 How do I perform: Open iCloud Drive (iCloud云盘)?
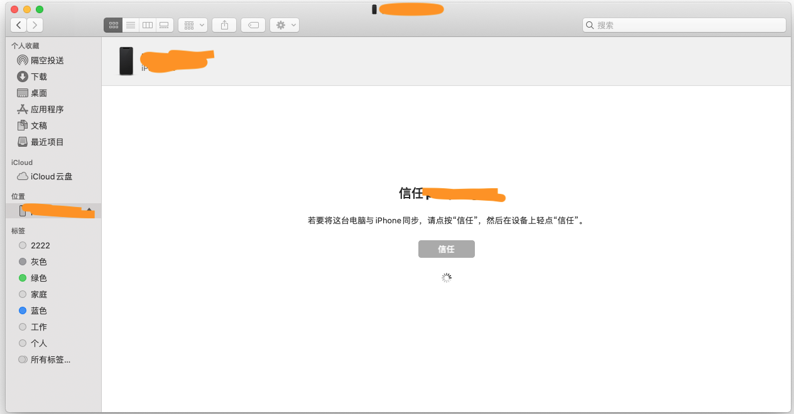click(52, 176)
